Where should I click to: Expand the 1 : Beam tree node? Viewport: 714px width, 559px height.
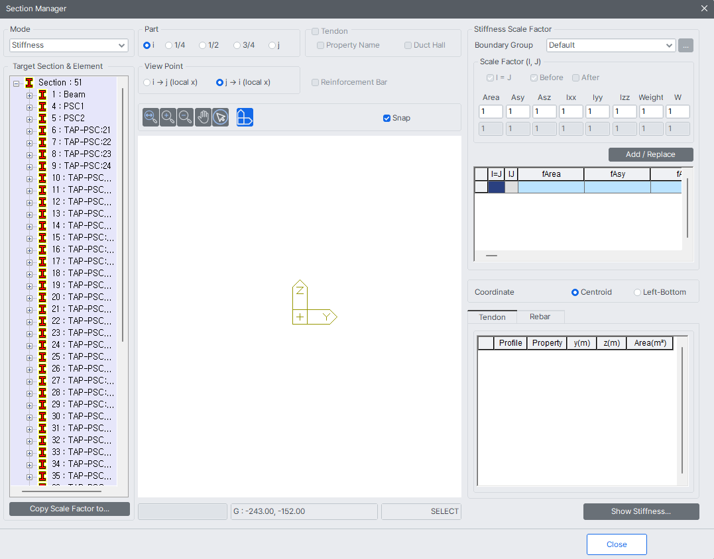coord(29,95)
